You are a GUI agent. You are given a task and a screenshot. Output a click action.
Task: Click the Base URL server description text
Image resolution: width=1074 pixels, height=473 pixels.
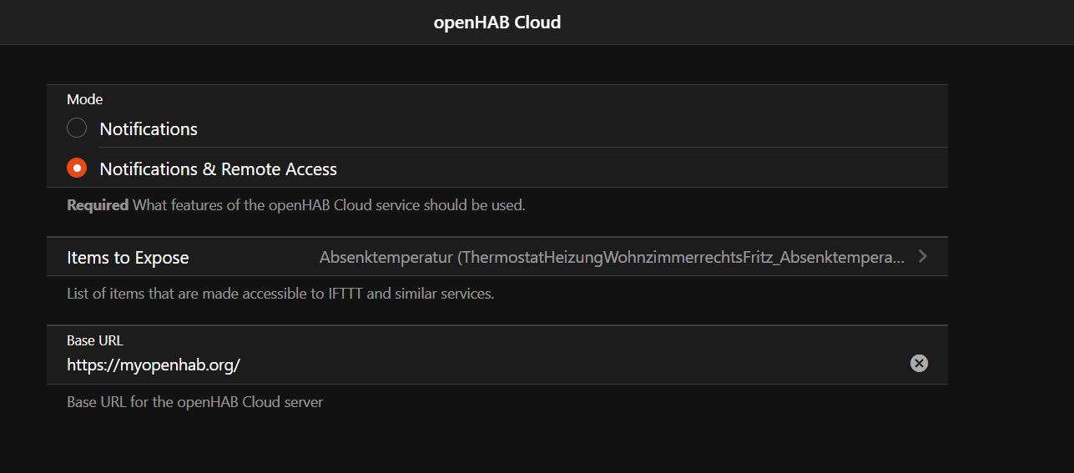pos(194,402)
